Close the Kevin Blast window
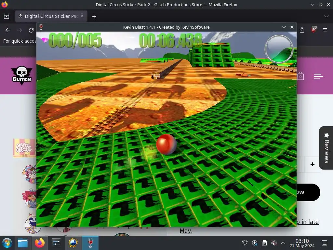This screenshot has height=250, width=333. click(x=292, y=27)
